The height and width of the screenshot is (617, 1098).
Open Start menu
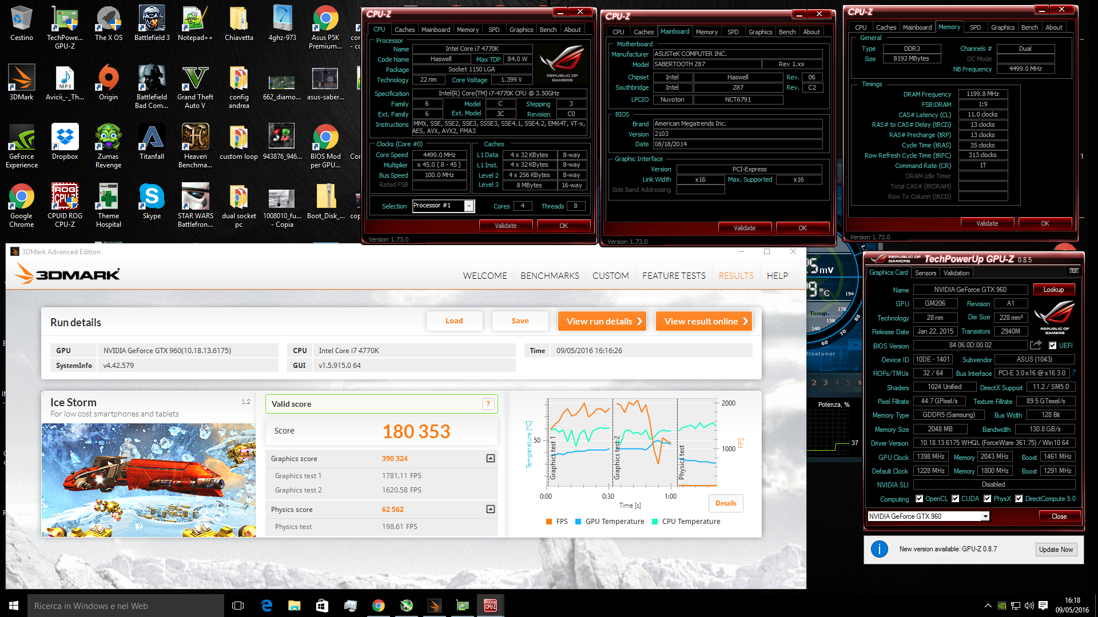tap(14, 606)
